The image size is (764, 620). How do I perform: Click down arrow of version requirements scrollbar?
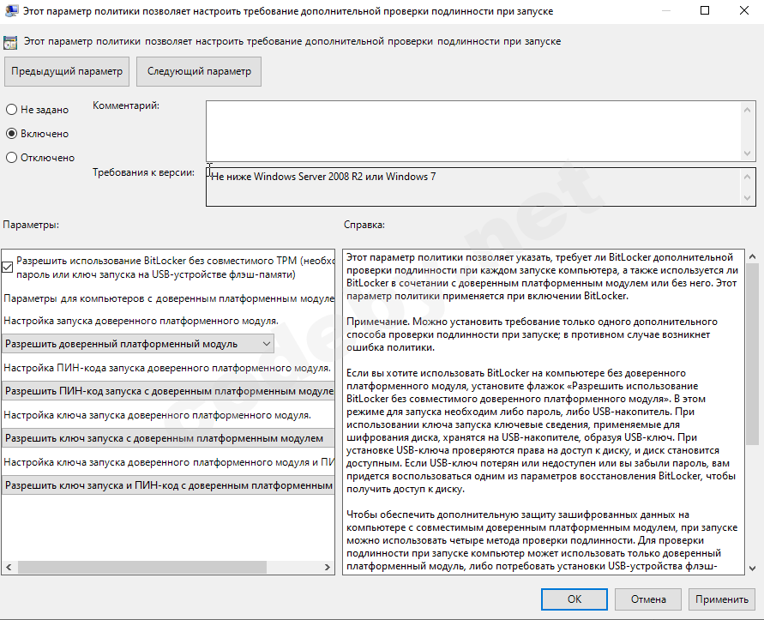tap(748, 198)
